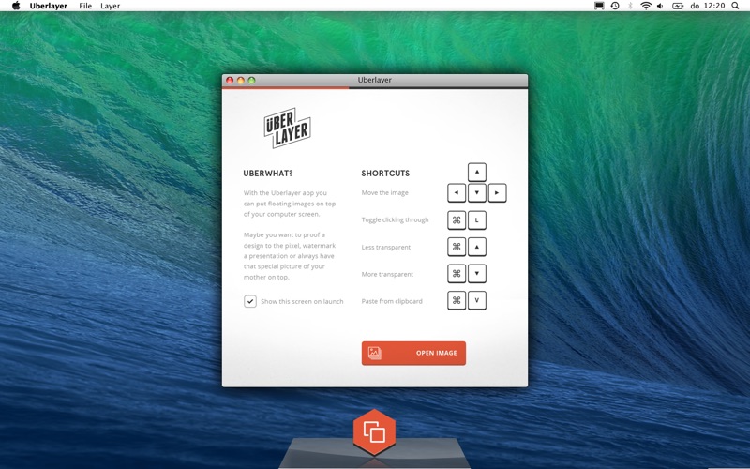Click the display icon in the menu bar
Viewport: 750px width, 469px height.
tap(599, 6)
